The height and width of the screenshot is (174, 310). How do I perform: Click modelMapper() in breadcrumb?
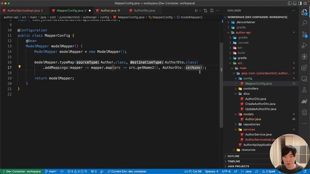[x=191, y=17]
